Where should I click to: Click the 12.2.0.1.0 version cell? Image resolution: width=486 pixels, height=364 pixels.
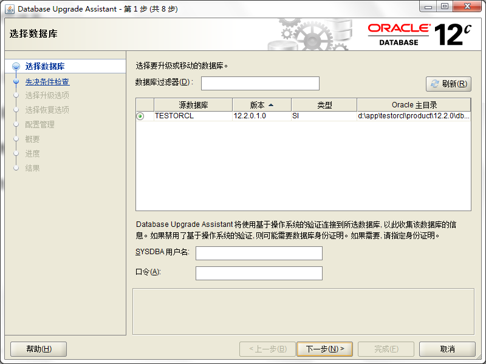pyautogui.click(x=262, y=116)
